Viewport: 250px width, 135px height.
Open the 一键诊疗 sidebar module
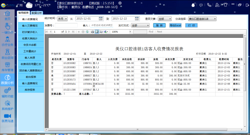pyautogui.click(x=7, y=29)
